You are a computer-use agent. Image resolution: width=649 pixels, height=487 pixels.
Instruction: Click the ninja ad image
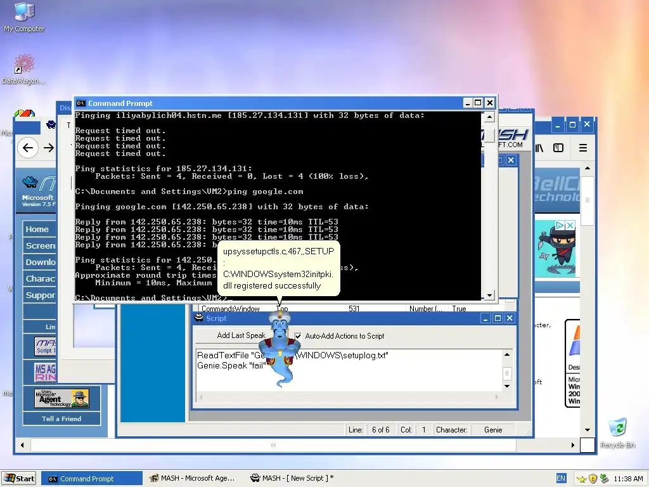tap(555, 249)
